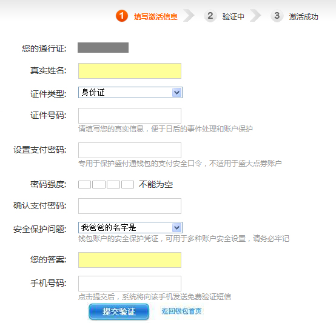Screen dimensions: 336x323
Task: Click the 设置支付密码 field
Action: (130, 150)
